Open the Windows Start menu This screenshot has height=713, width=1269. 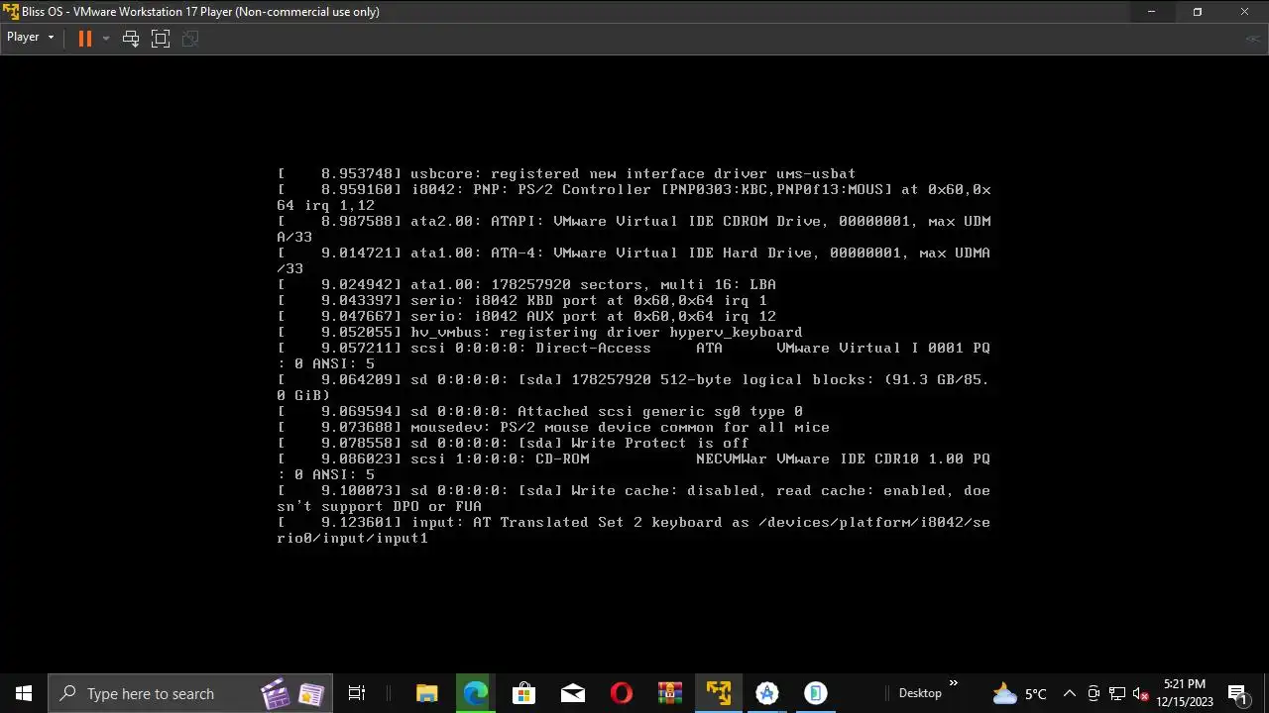pos(24,693)
